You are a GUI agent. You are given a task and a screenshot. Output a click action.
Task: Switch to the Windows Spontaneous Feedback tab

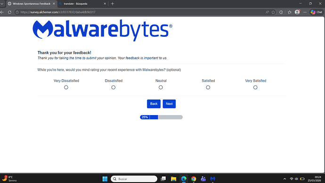tap(31, 4)
